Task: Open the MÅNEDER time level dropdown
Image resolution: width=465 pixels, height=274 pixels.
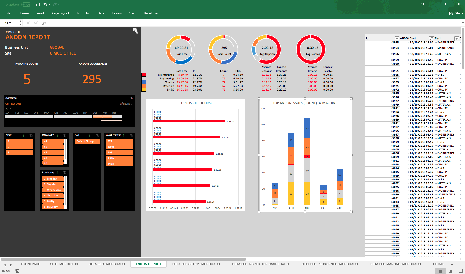Action: pyautogui.click(x=126, y=104)
